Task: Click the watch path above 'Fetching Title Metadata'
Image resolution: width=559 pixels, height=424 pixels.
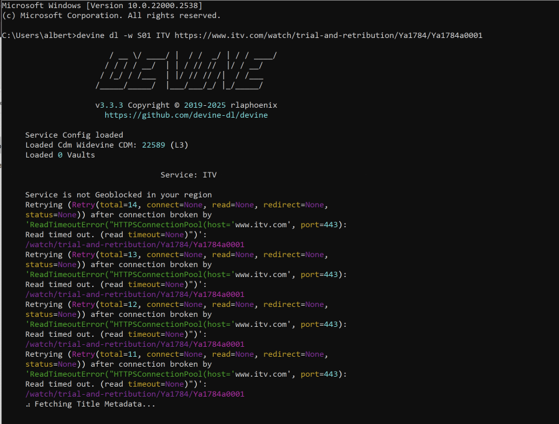Action: pos(134,394)
